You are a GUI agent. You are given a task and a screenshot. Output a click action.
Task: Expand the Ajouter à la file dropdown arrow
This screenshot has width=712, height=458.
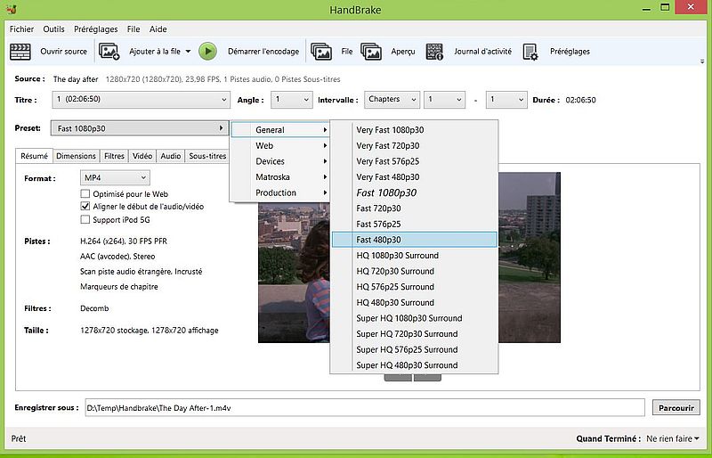pos(188,52)
